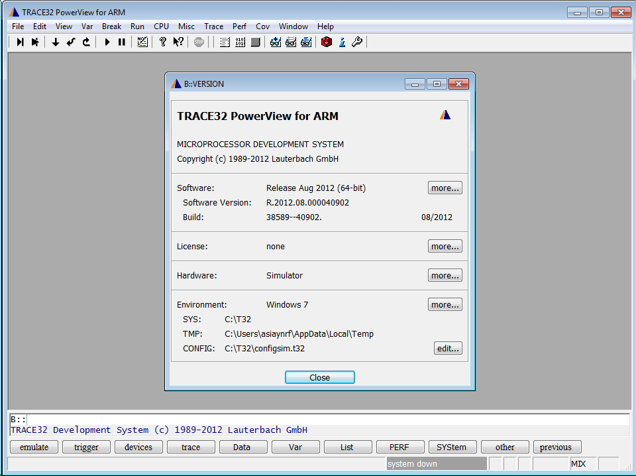
Task: Open help with the question mark icon
Action: 163,42
